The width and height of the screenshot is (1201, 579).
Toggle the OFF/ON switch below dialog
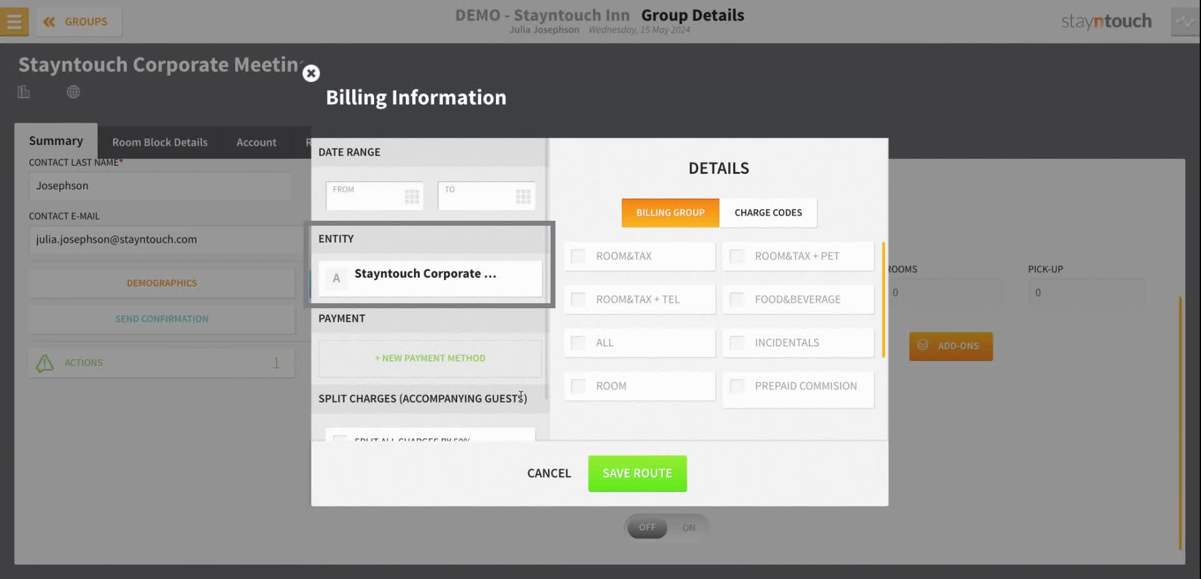pos(667,527)
